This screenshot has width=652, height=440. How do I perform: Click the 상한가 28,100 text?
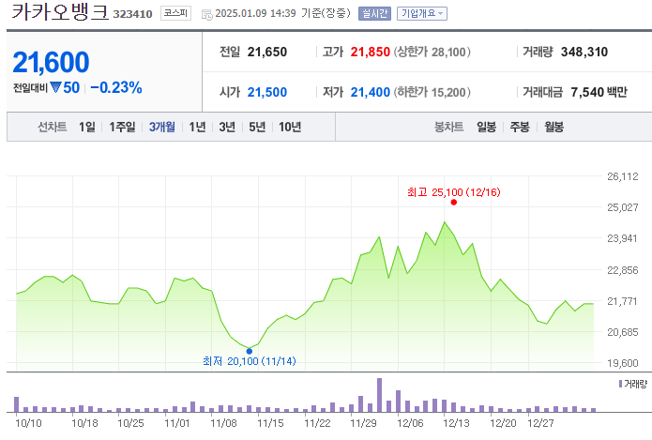point(432,52)
